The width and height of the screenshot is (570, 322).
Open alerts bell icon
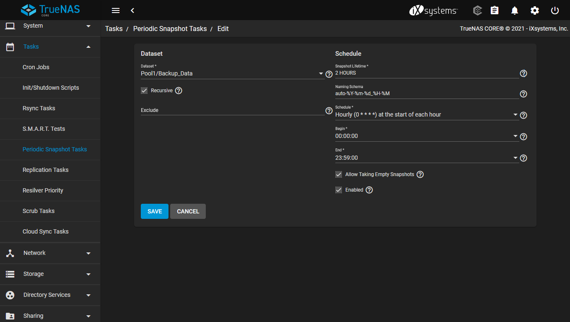coord(515,10)
